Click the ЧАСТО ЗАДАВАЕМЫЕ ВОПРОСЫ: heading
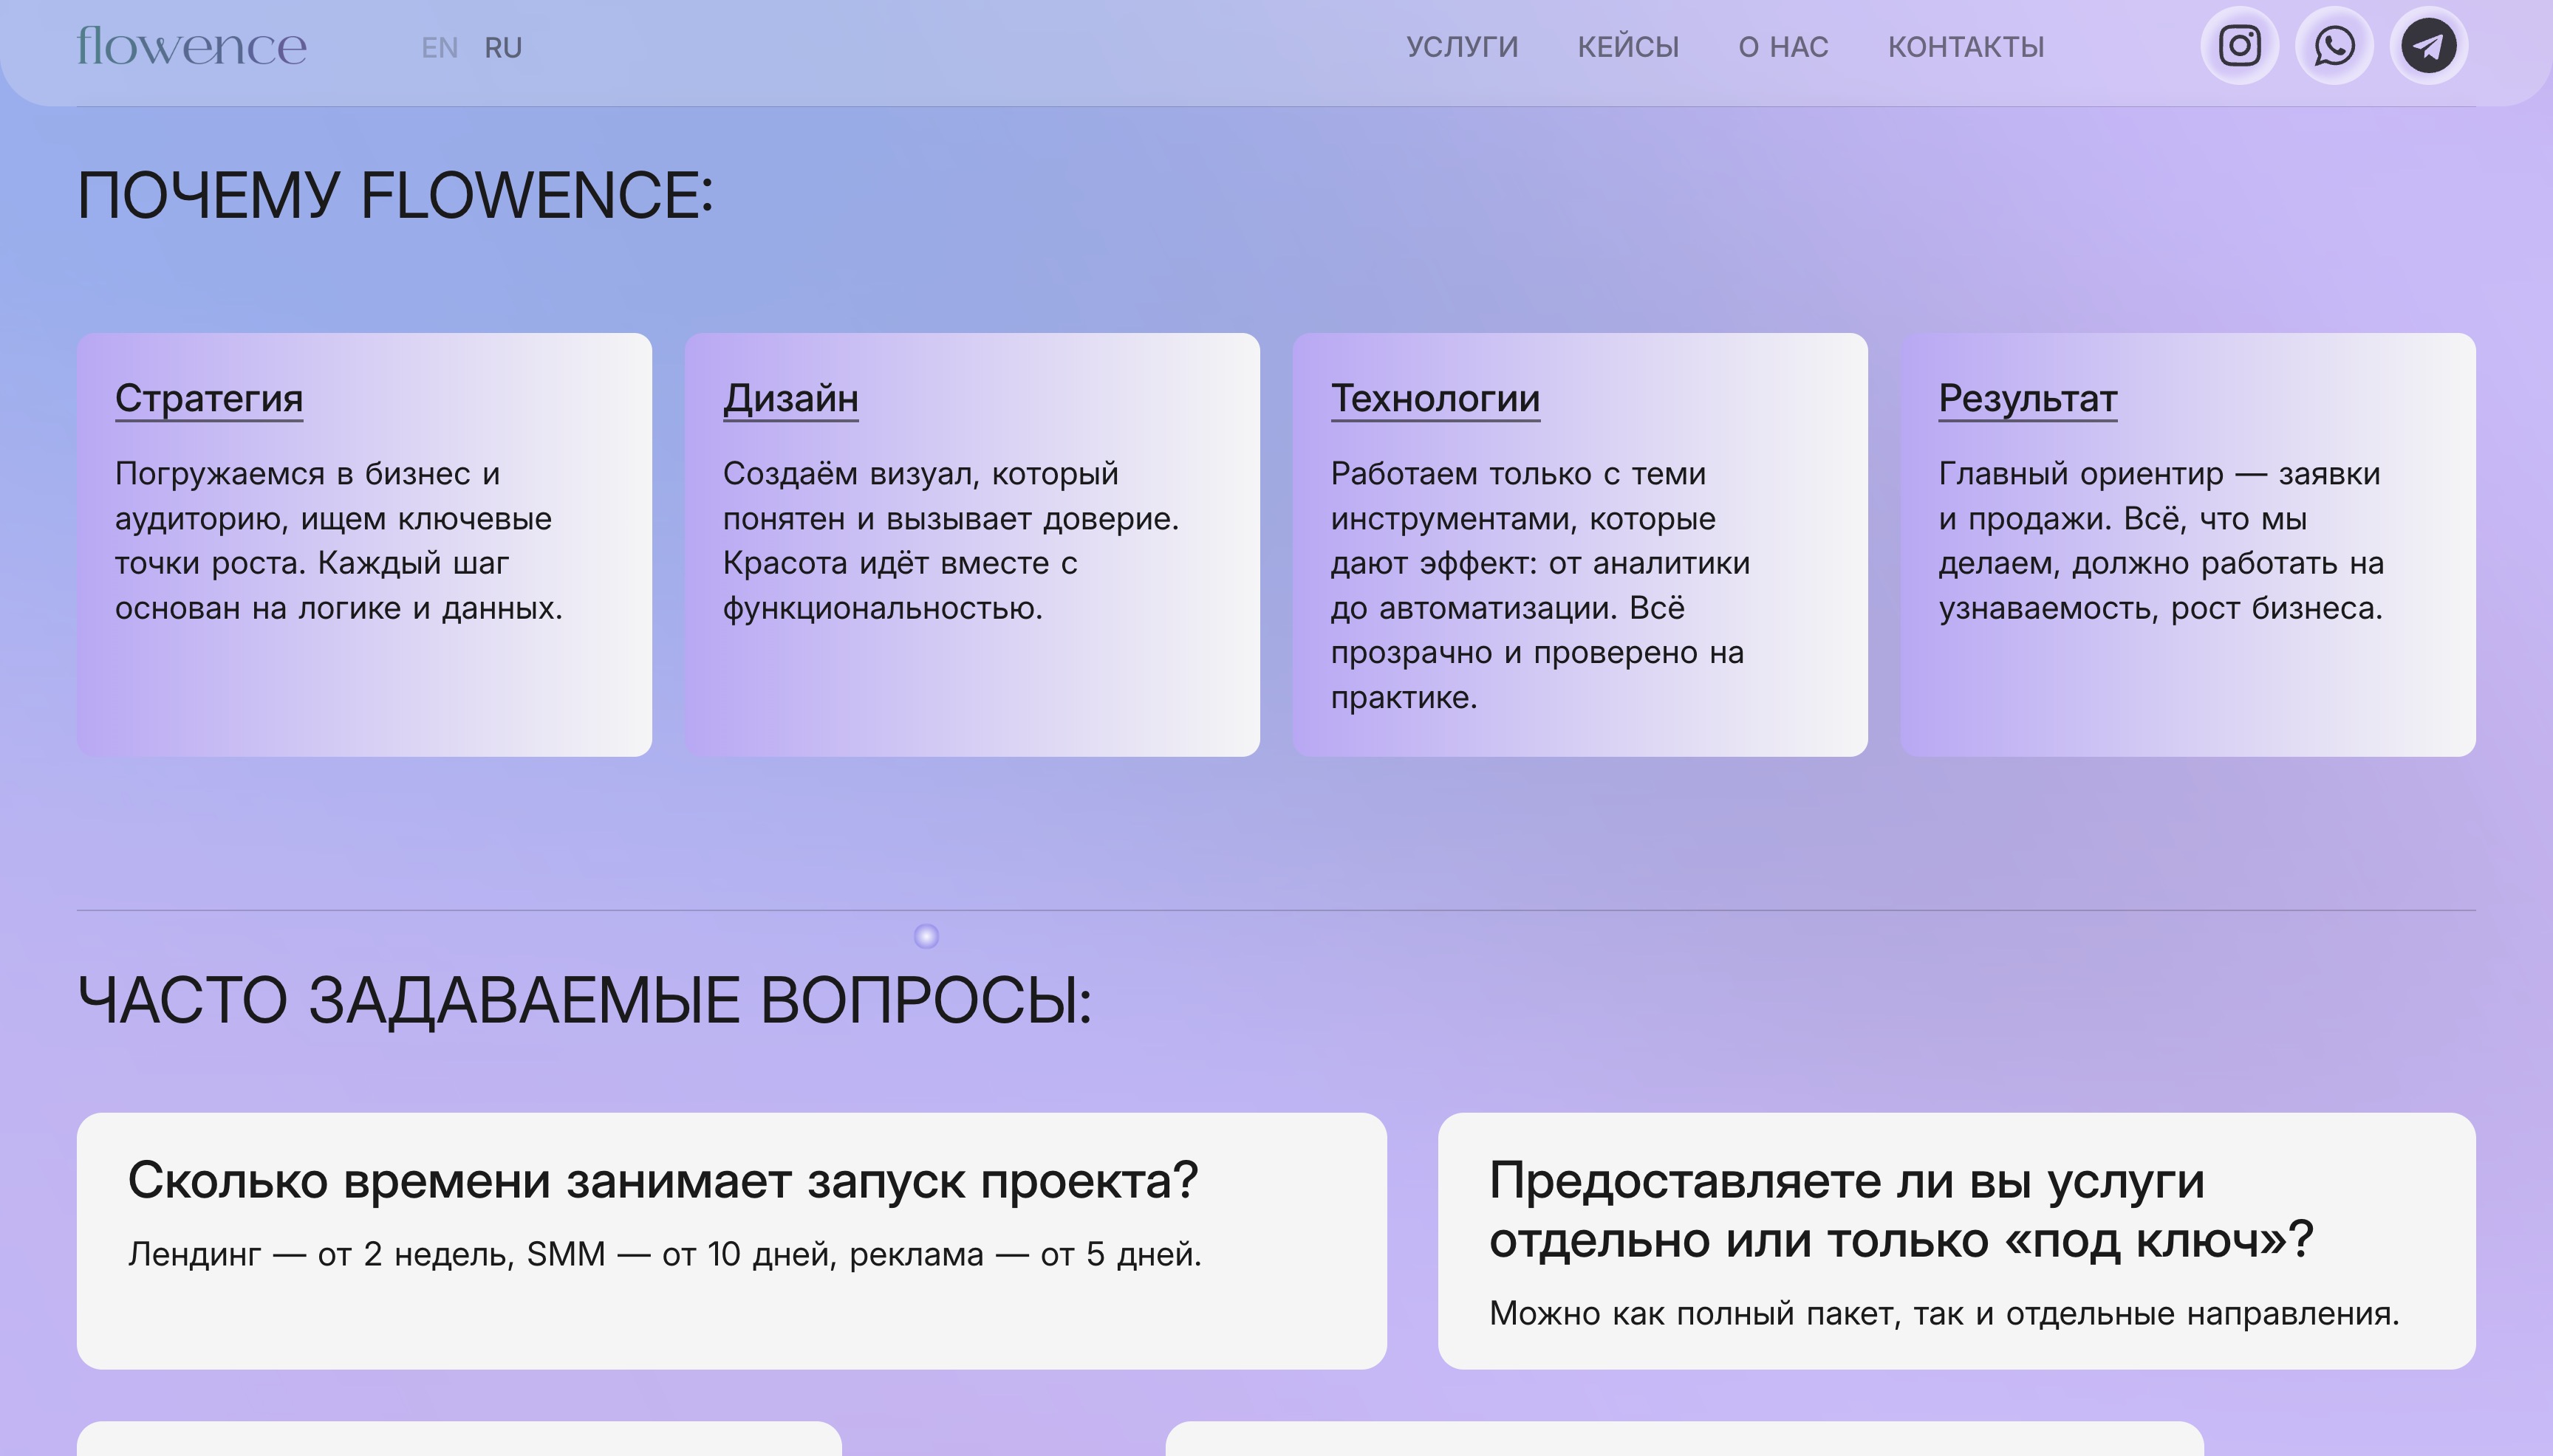The height and width of the screenshot is (1456, 2553). (x=584, y=1000)
